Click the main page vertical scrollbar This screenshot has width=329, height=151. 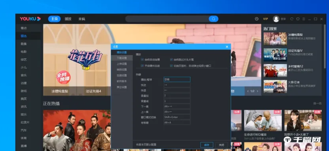click(x=325, y=46)
